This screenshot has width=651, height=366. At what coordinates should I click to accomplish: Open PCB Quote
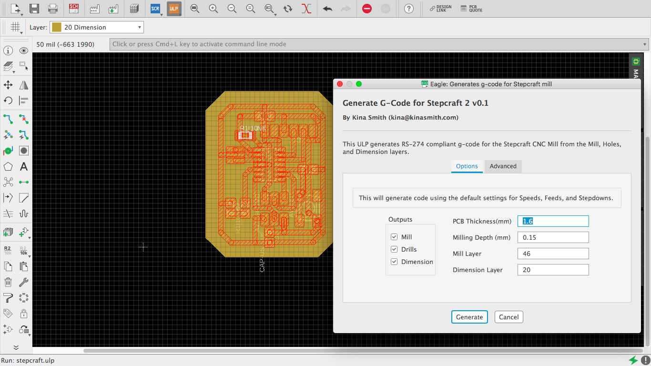(x=472, y=9)
